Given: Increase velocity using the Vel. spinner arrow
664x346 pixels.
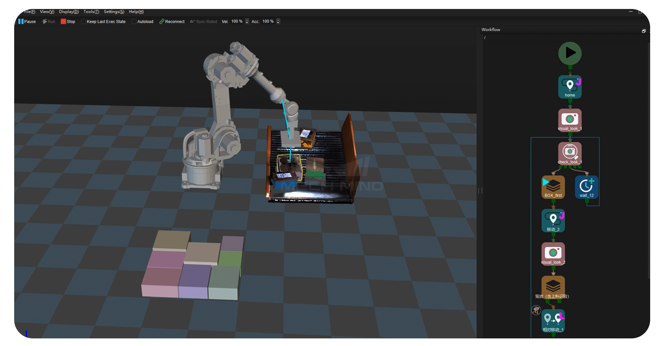Looking at the screenshot, I should point(247,20).
